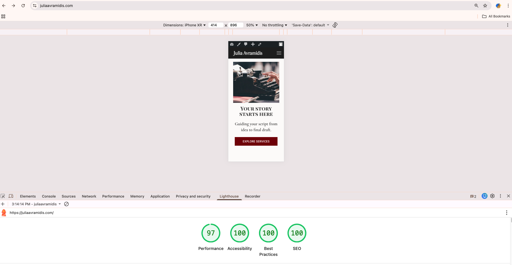Open the No throttling dropdown
Image resolution: width=512 pixels, height=265 pixels.
click(x=274, y=25)
